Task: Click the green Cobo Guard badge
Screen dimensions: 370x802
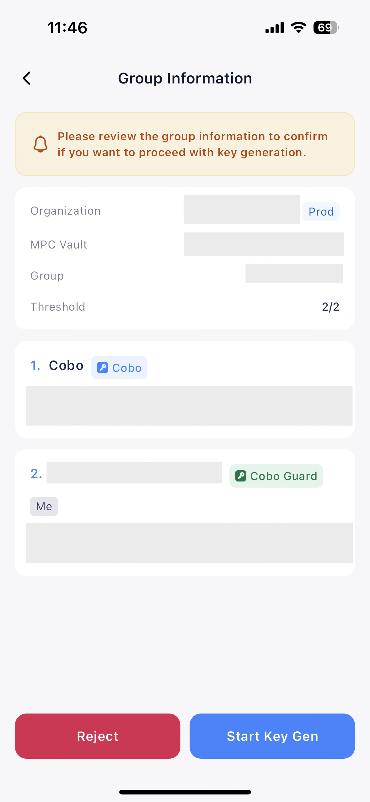Action: click(x=276, y=476)
